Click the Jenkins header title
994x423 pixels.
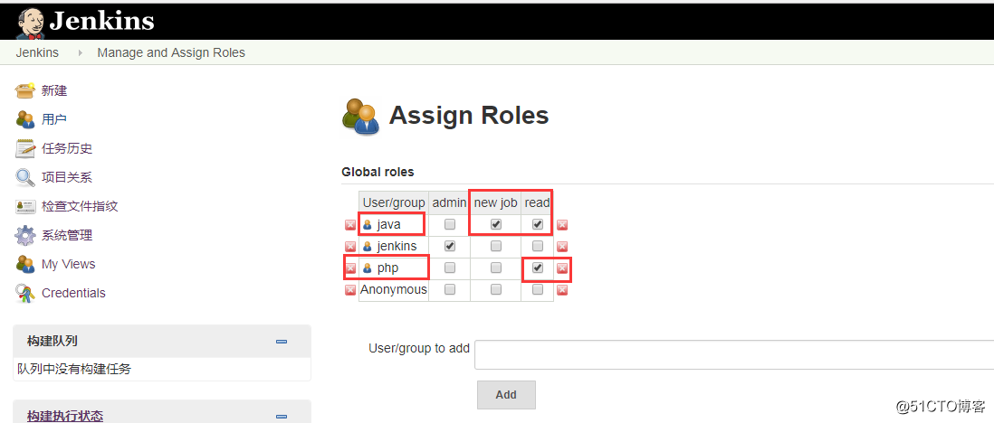click(102, 21)
